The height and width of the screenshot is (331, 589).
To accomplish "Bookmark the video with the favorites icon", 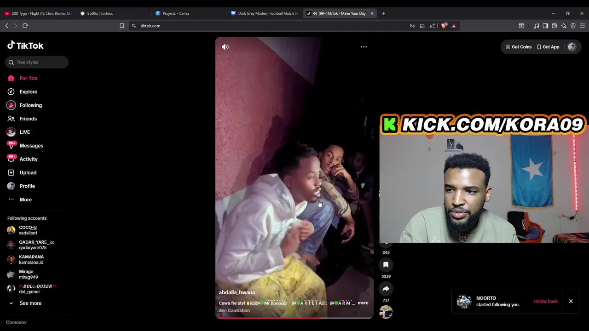I will click(386, 265).
